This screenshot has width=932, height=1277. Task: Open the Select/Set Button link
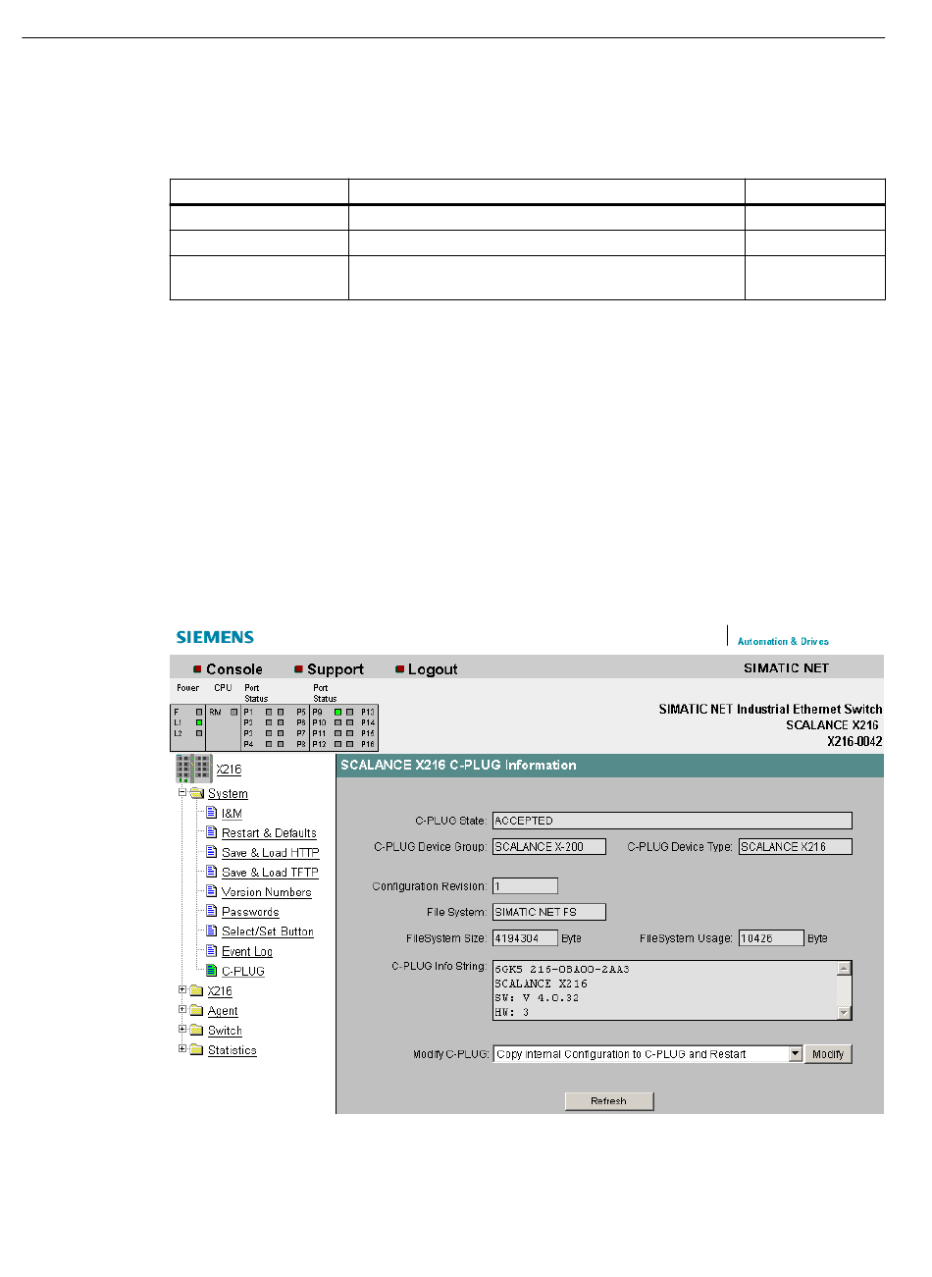(268, 931)
